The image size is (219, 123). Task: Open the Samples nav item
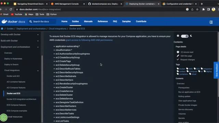pos(126,21)
